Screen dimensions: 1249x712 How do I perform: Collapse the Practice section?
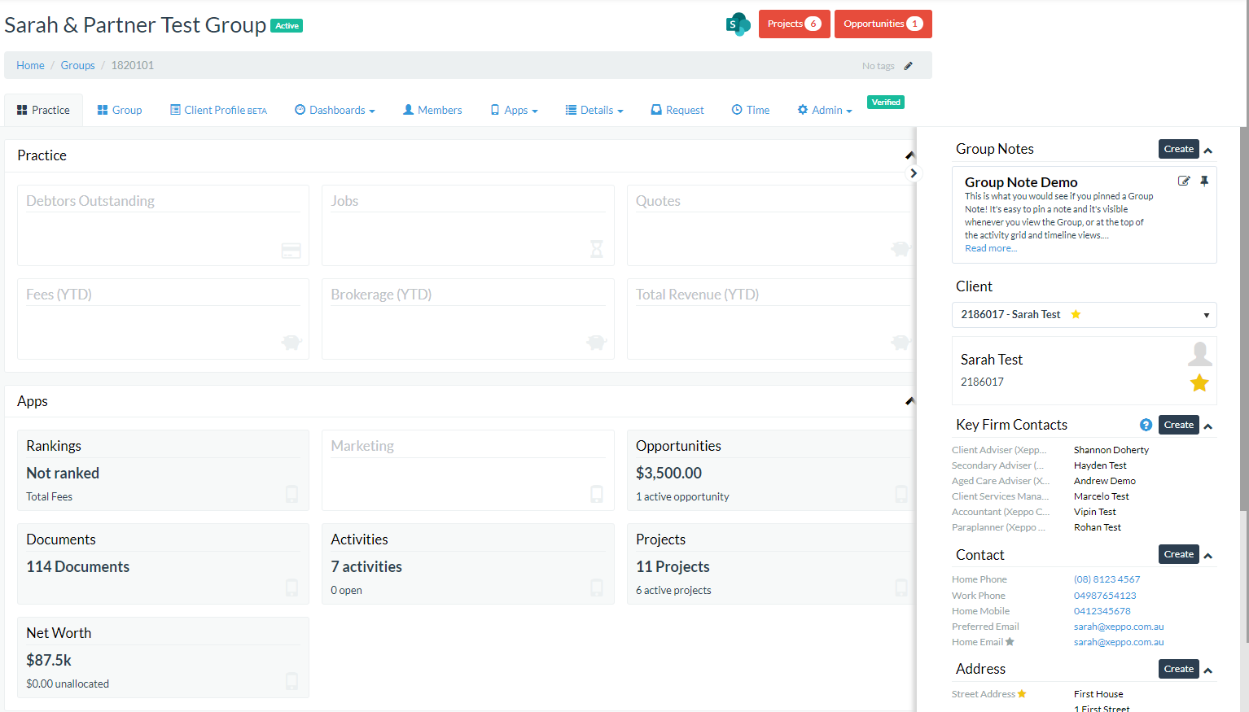909,155
